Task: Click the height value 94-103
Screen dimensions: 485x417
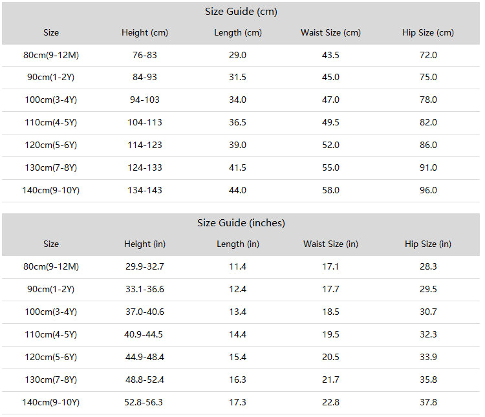Action: click(x=145, y=100)
